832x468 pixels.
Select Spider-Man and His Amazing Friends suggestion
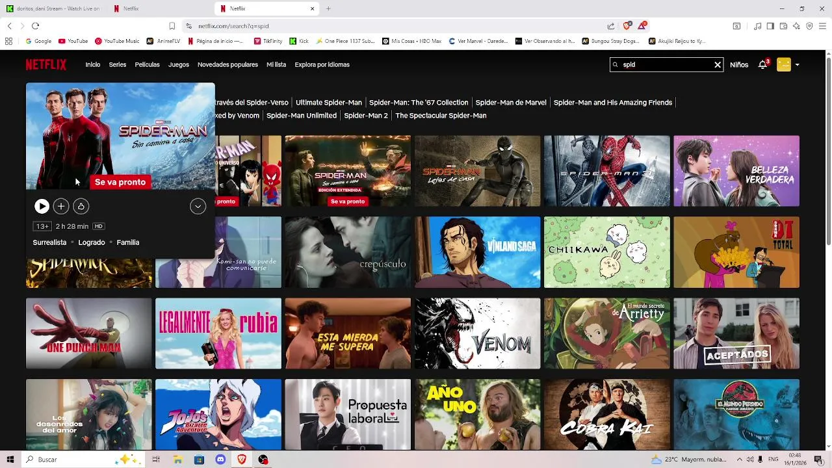(613, 102)
